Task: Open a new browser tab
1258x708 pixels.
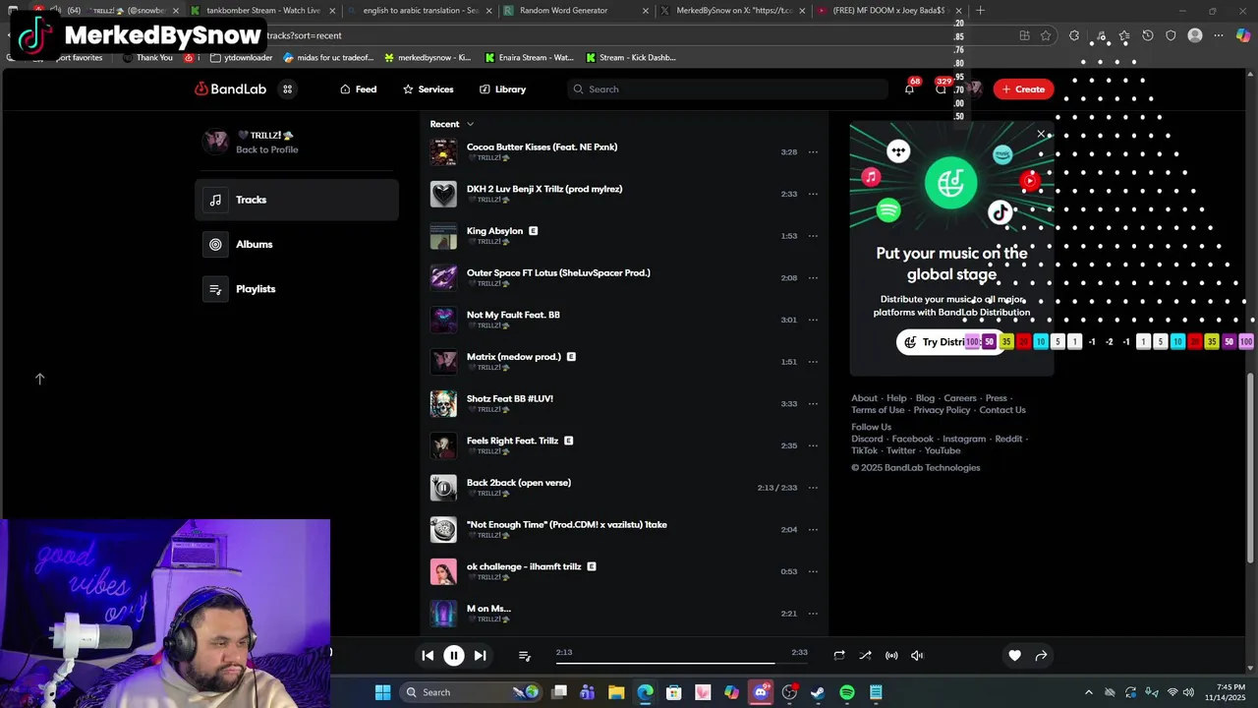Action: click(x=980, y=11)
